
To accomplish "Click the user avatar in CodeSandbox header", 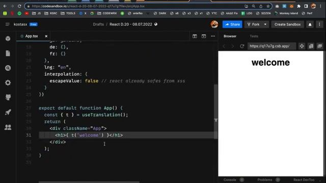I will point(214,24).
